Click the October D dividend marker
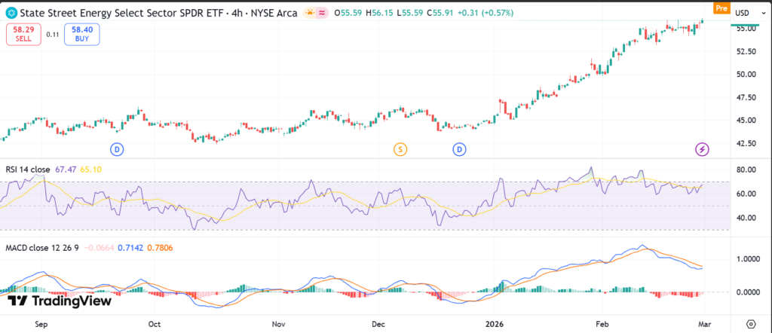 click(117, 149)
